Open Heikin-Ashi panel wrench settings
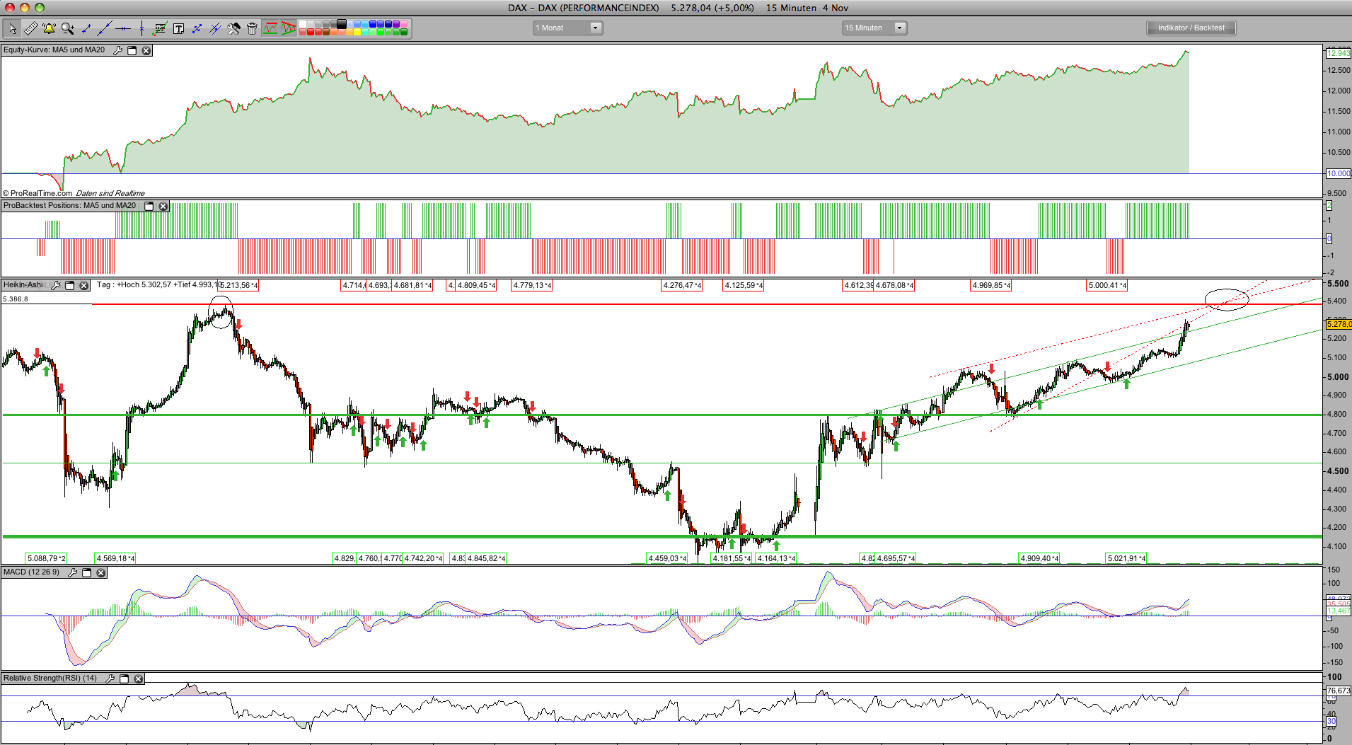Viewport: 1352px width, 745px height. (x=56, y=285)
